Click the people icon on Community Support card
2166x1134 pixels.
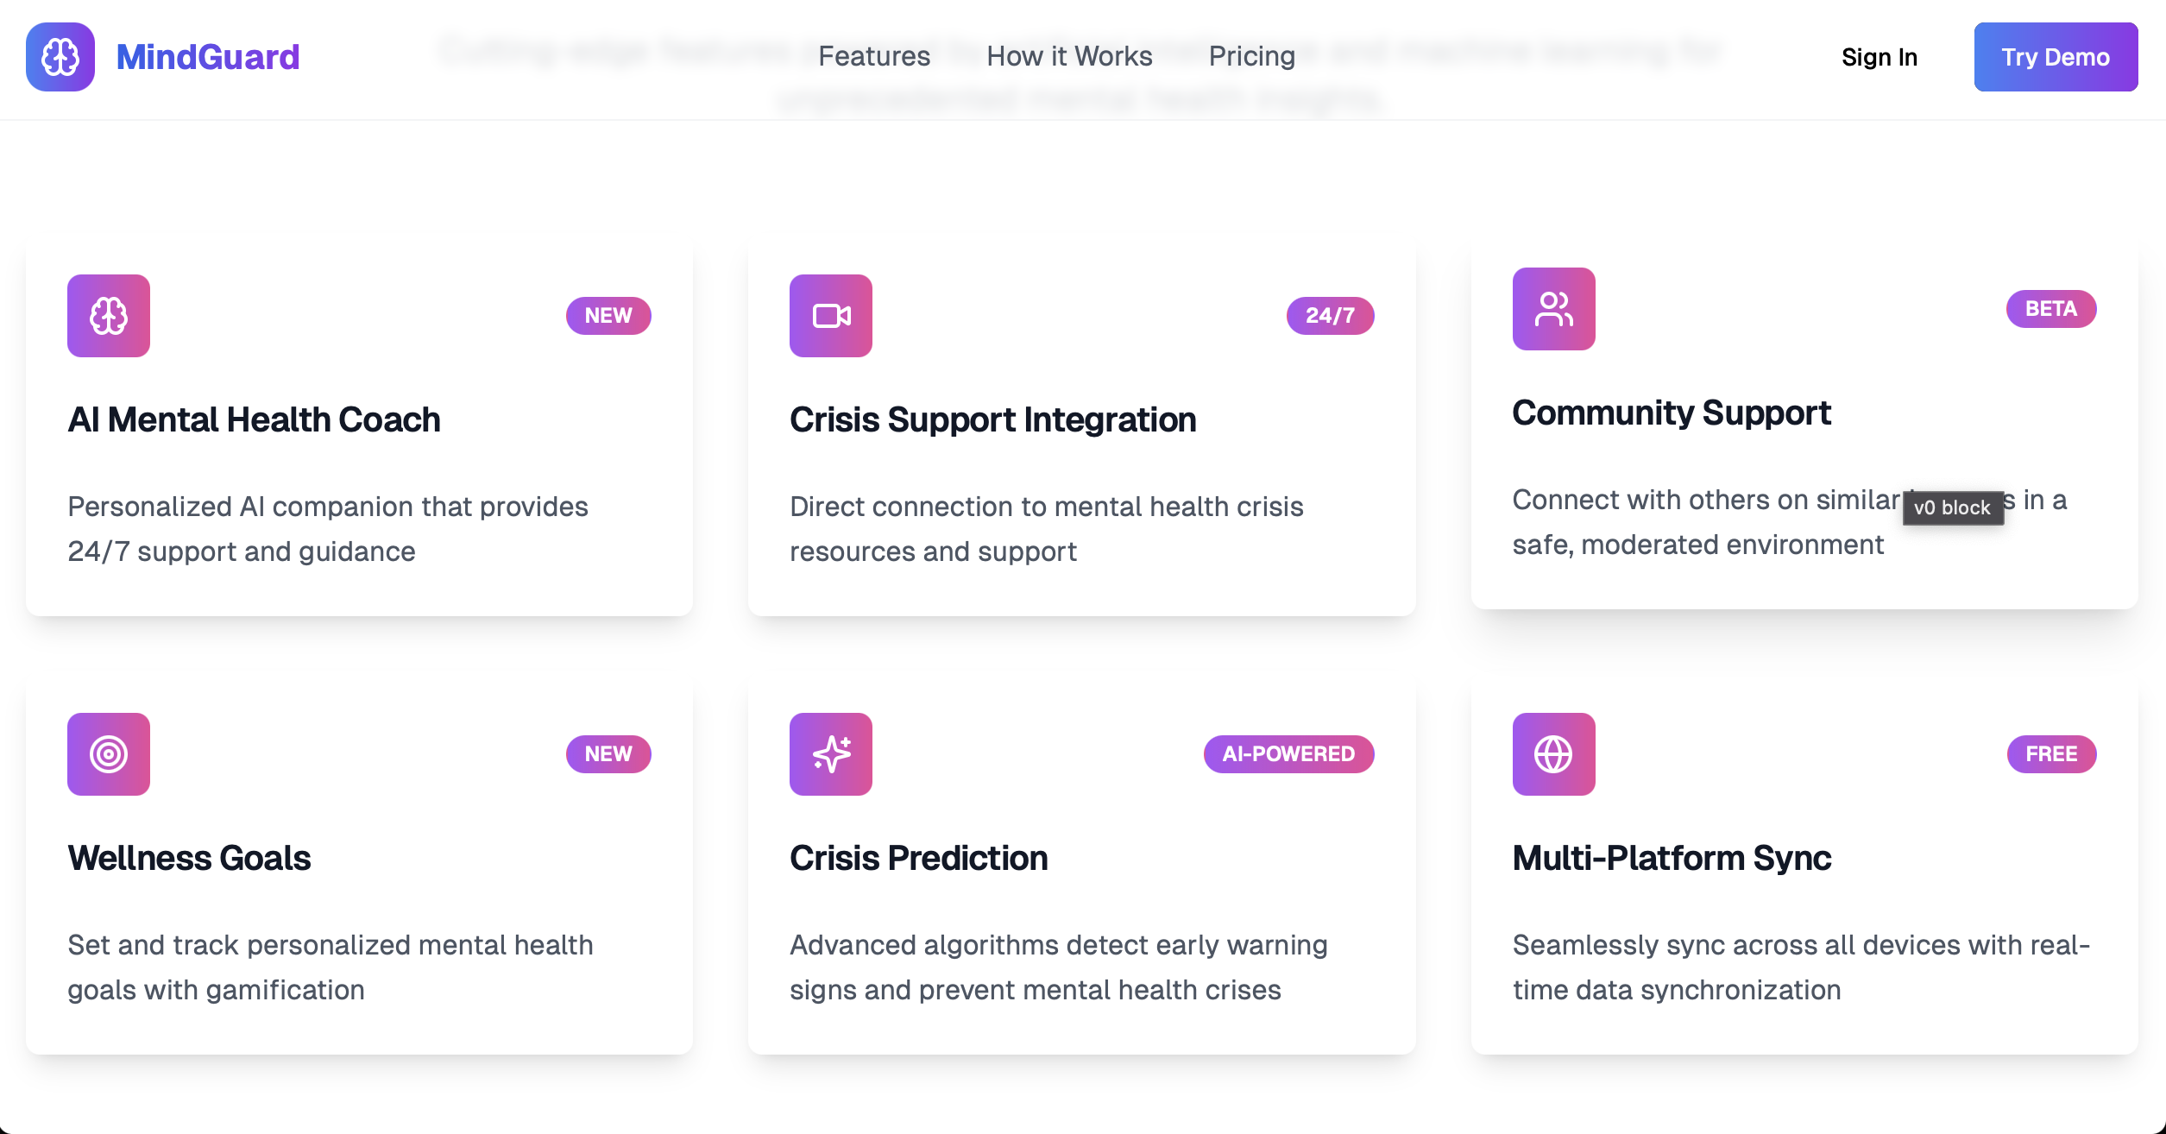tap(1552, 309)
